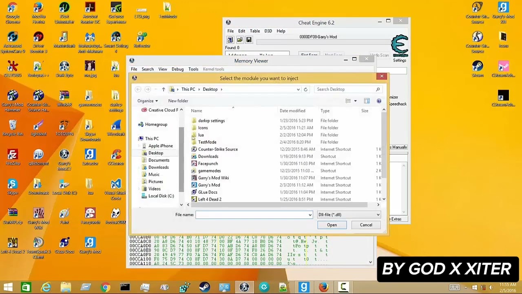The width and height of the screenshot is (522, 294).
Task: Open the File name history dropdown
Action: coord(310,215)
